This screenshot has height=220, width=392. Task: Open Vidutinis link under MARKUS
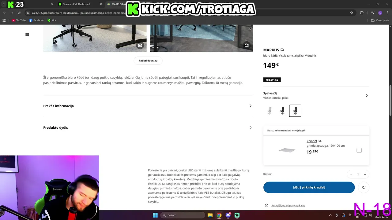[311, 56]
